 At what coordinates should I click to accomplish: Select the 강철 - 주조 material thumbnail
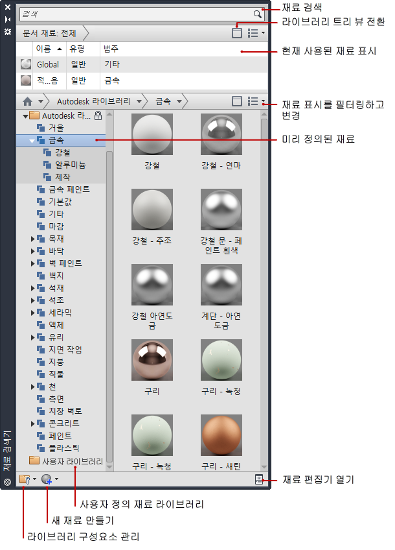pos(152,209)
